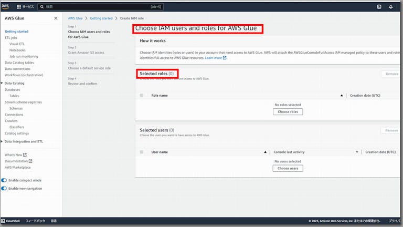Close the AWS Glue side panel
Screen dimensions: 403x227
56,18
